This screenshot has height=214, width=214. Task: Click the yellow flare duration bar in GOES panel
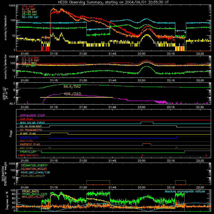click(x=77, y=97)
